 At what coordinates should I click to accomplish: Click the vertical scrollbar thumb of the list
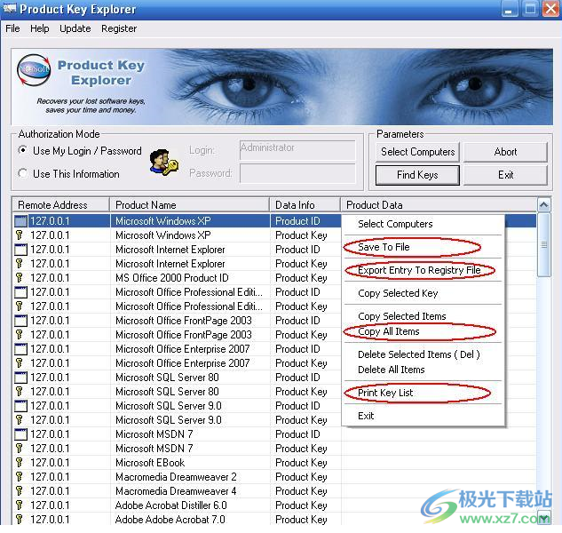[x=543, y=245]
